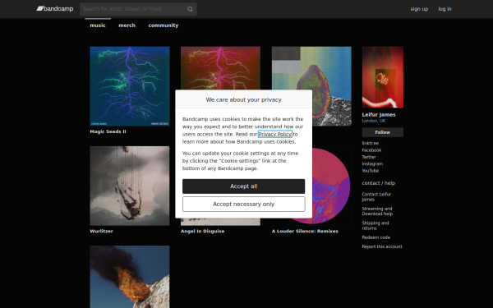Click the Leifur James artist photo
Screen dimensions: 493x308
pyautogui.click(x=383, y=77)
